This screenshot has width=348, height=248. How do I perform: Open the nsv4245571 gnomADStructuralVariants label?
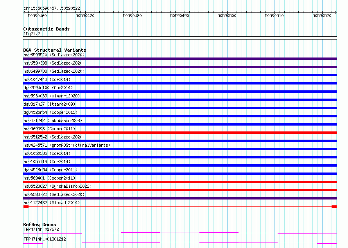tap(67, 145)
